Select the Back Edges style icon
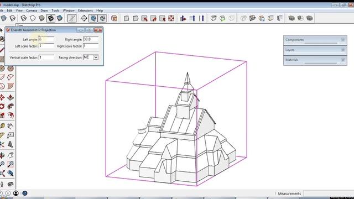 click(13, 18)
